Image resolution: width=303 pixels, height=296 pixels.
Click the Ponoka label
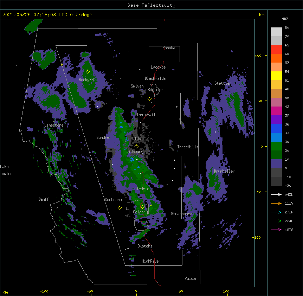tap(169, 48)
